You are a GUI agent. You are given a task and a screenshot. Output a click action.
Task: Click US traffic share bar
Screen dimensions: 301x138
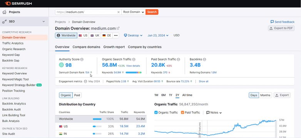click(x=97, y=127)
